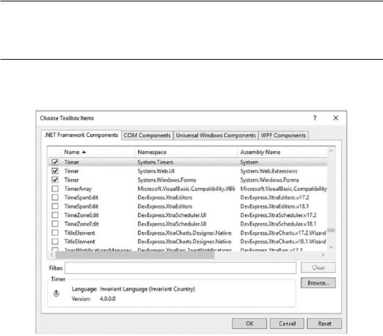Image resolution: width=383 pixels, height=336 pixels.
Task: Click Invariant Language (Invariant Country) text
Action: [x=148, y=289]
